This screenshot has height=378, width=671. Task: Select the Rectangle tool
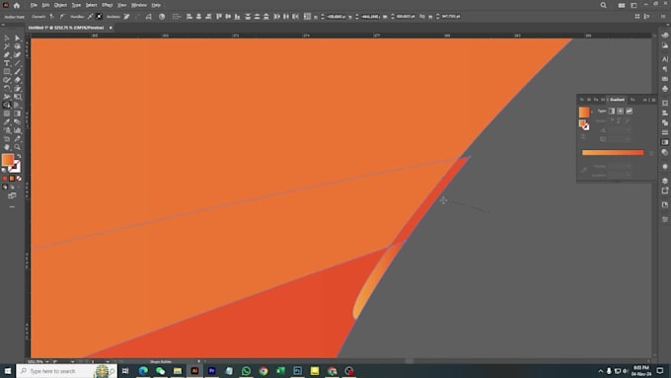coord(7,71)
